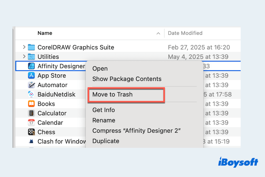Viewport: 265px width, 177px height.
Task: Sort by the Date Modified column header
Action: point(185,33)
